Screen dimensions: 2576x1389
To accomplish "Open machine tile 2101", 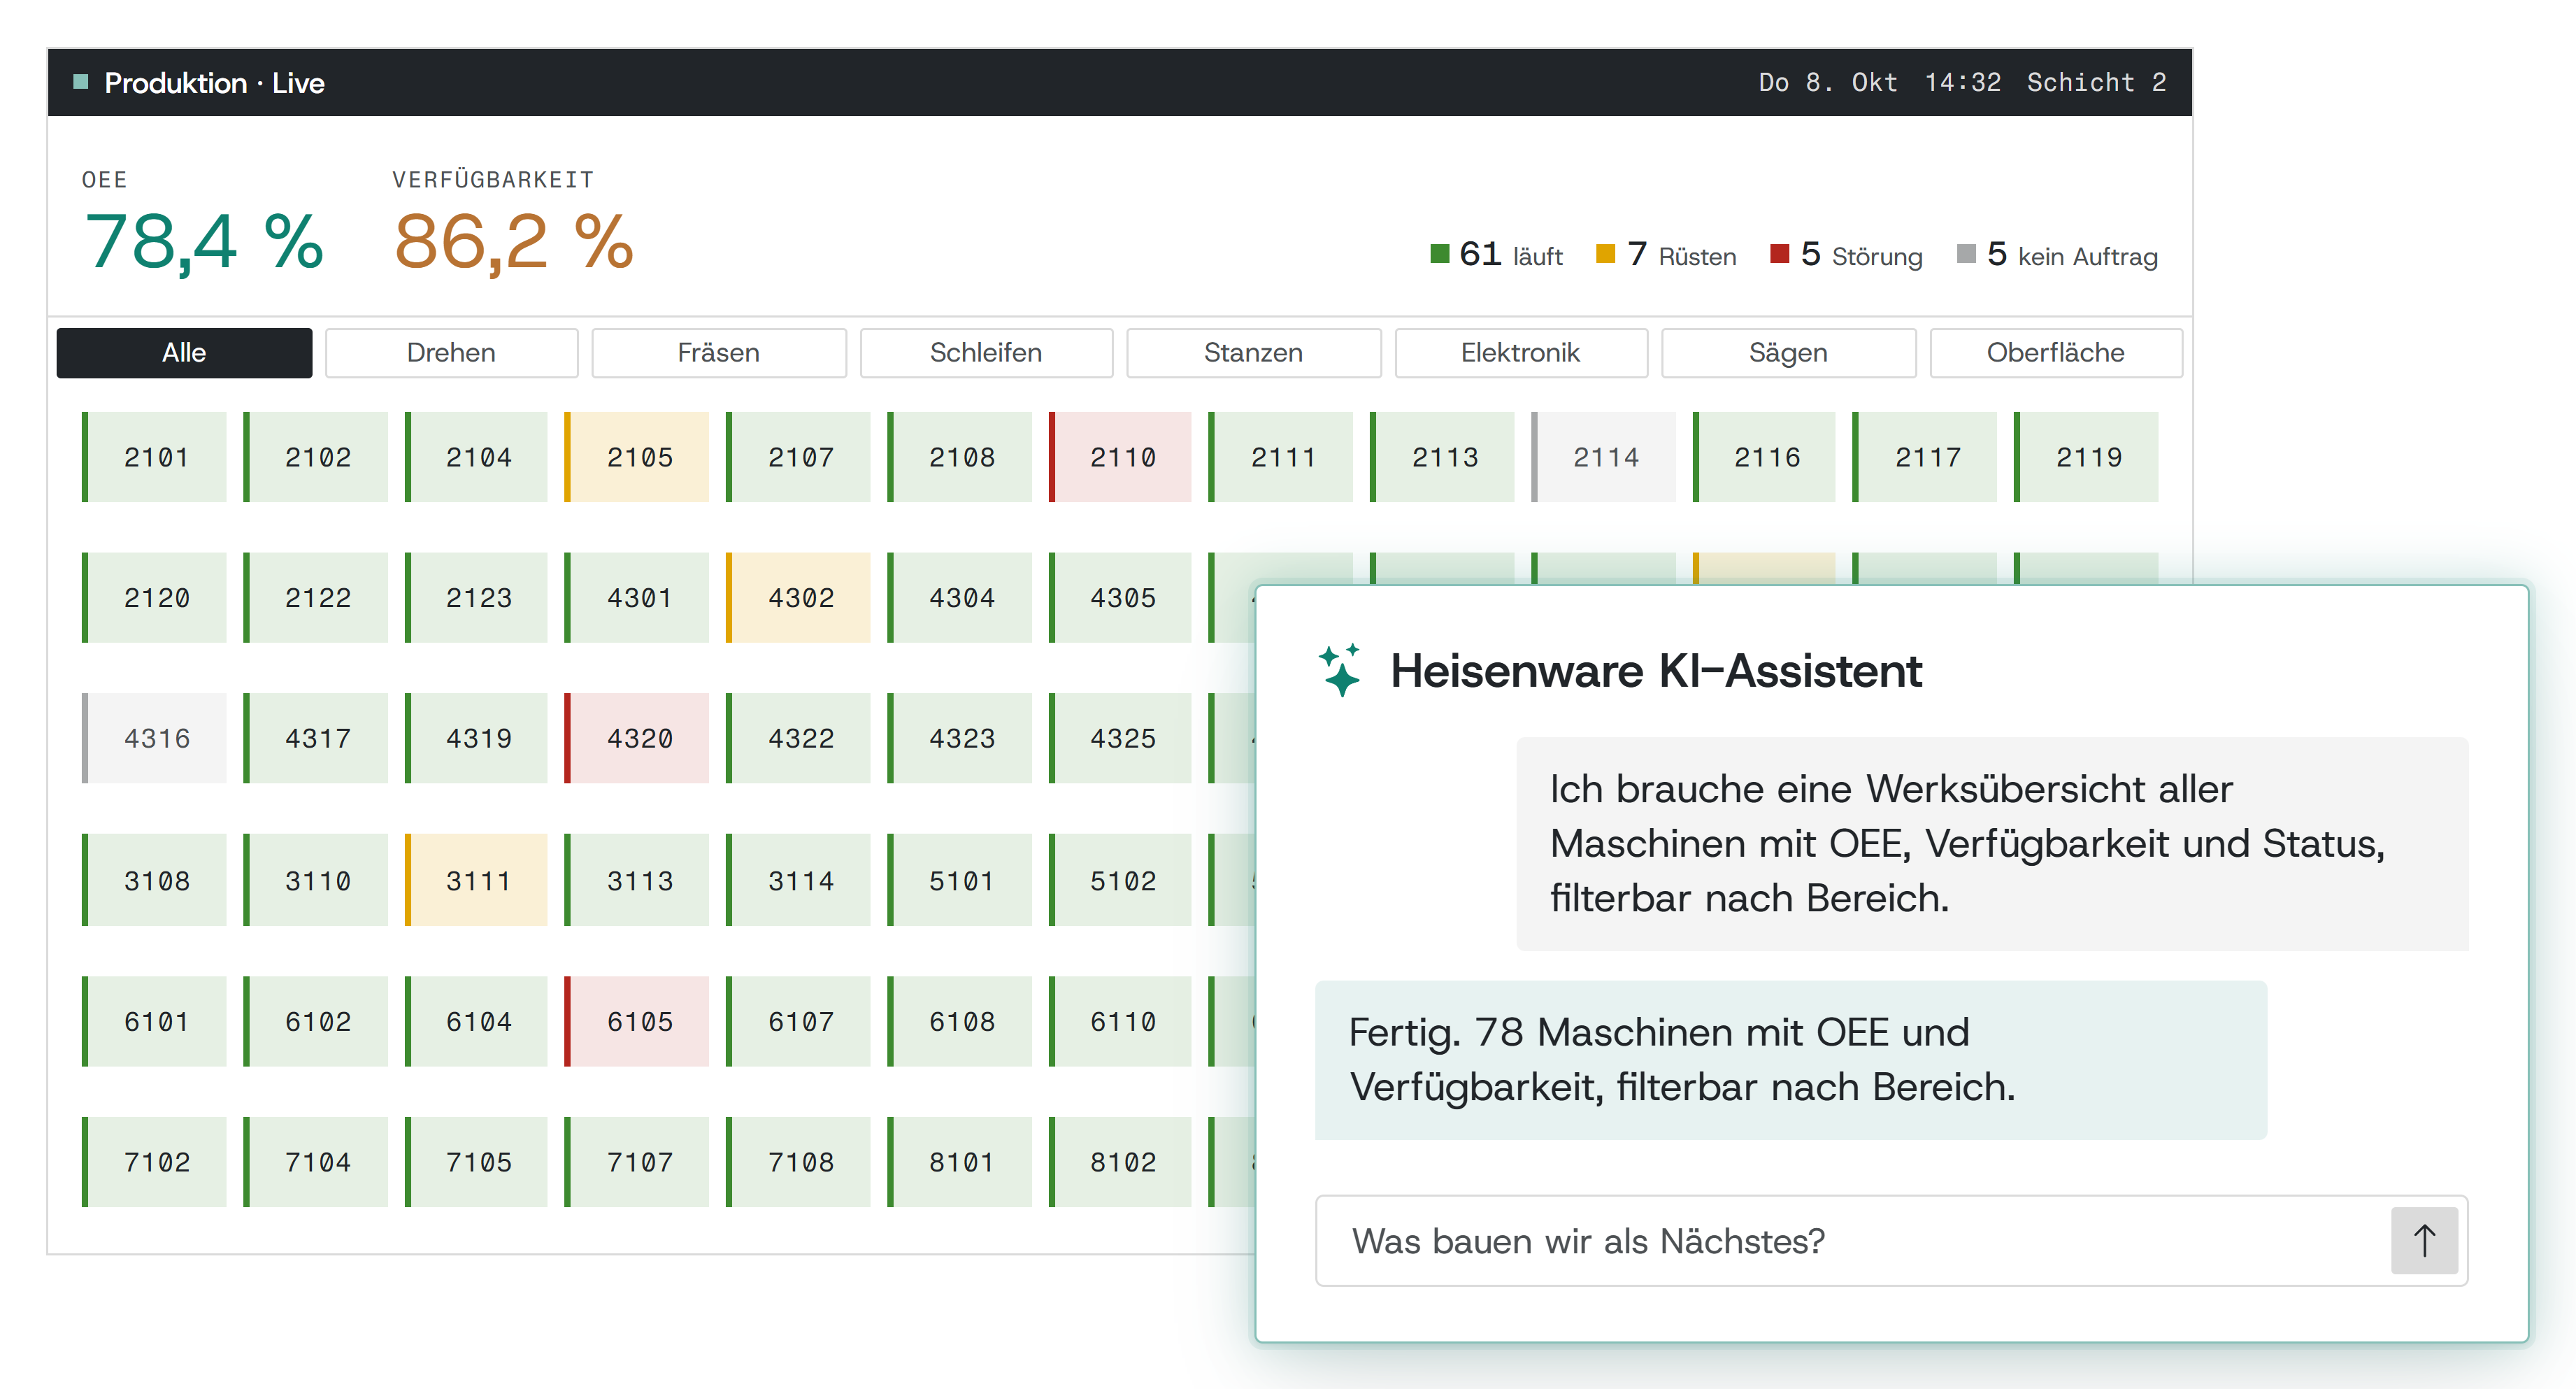I will (154, 457).
